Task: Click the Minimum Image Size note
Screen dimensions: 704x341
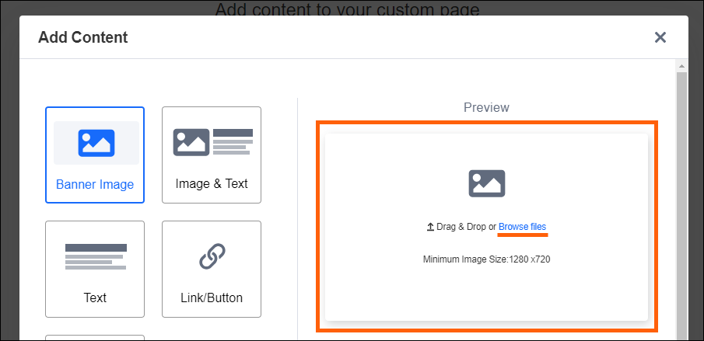Action: (486, 259)
